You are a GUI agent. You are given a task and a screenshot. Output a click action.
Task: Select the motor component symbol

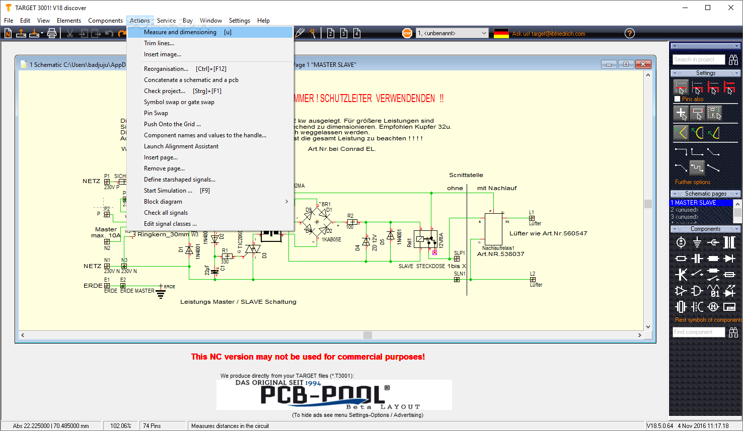point(713,307)
